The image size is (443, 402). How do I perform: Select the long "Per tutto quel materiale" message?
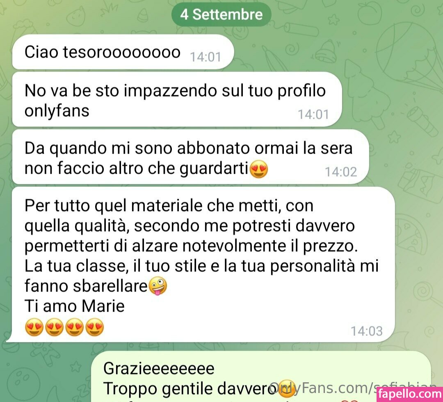pyautogui.click(x=201, y=264)
